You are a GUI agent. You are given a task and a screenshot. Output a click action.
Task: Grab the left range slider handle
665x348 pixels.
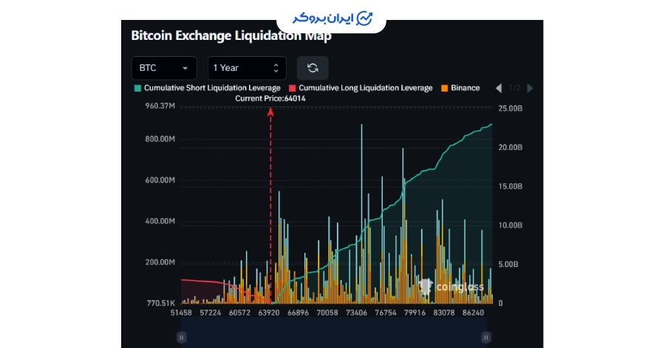click(x=182, y=338)
